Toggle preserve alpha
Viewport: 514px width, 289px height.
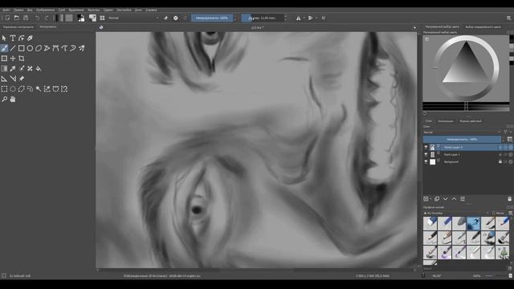point(176,18)
